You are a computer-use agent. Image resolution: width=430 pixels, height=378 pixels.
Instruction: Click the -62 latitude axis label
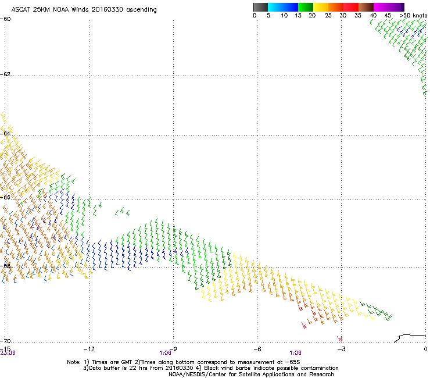(5, 74)
